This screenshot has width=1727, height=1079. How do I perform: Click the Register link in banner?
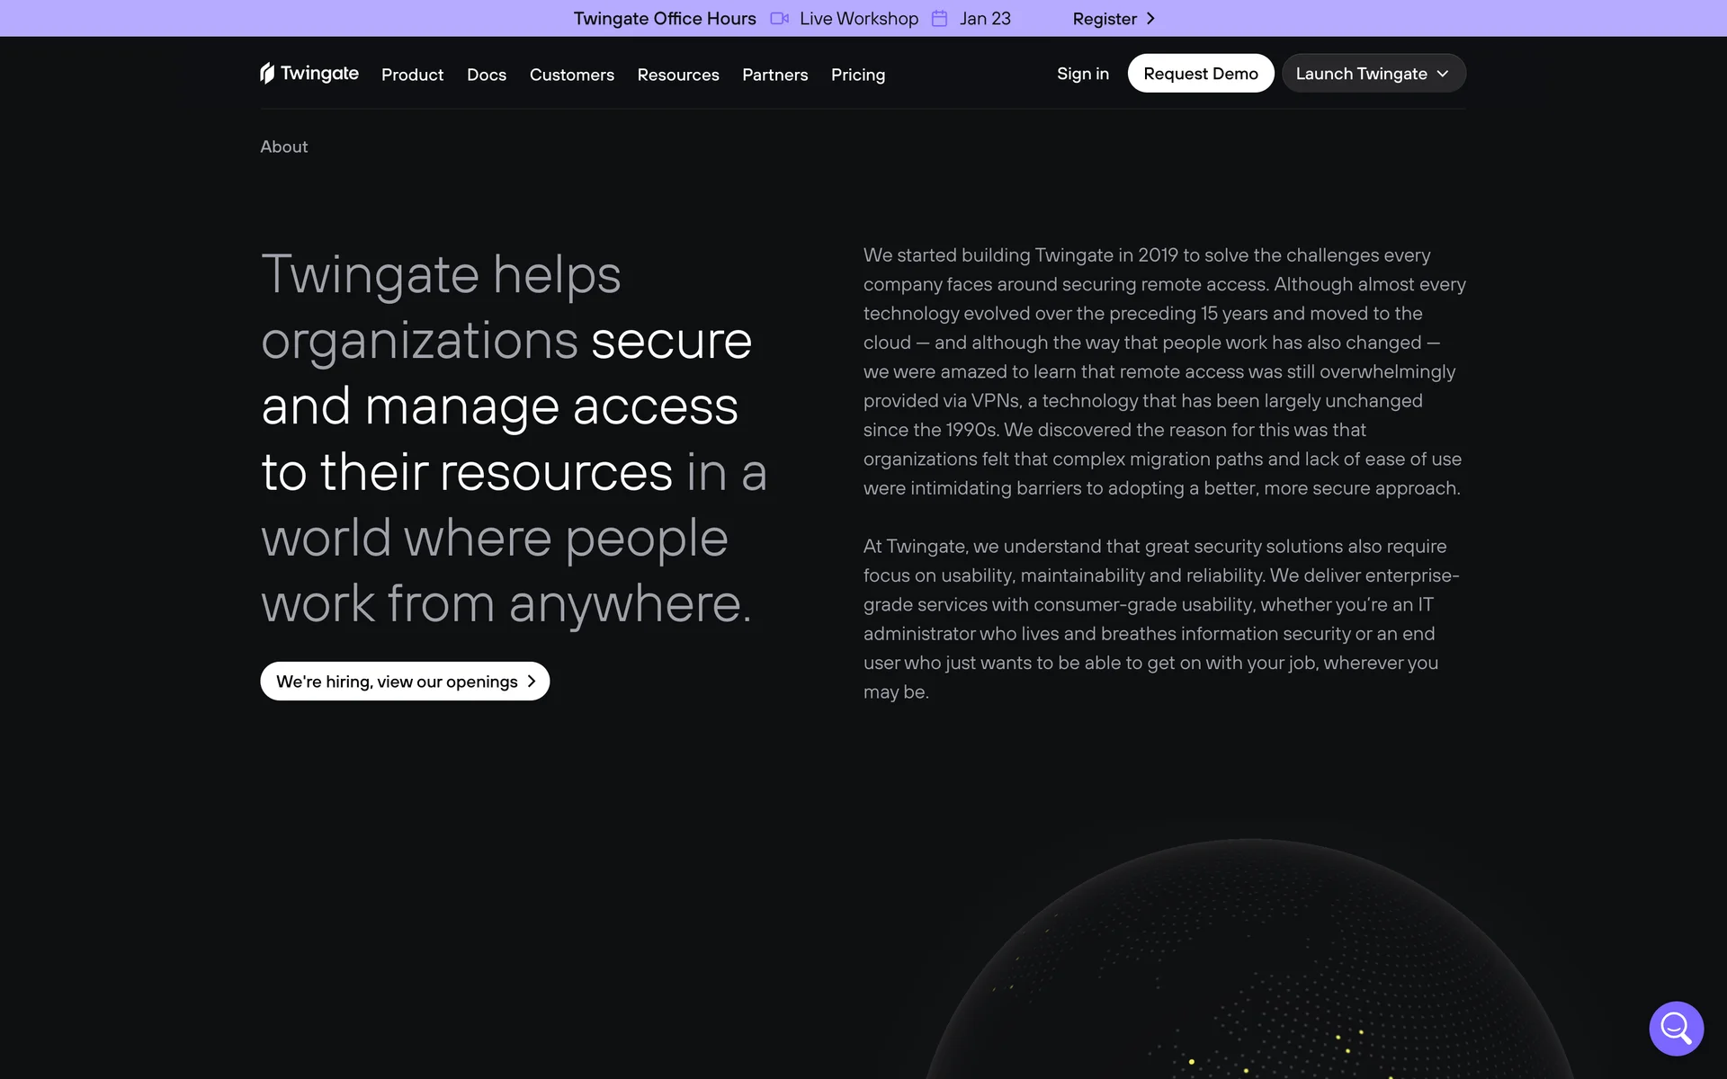[1105, 19]
